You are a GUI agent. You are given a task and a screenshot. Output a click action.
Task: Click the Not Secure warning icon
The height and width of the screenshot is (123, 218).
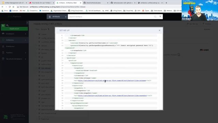pyautogui.click(x=18, y=7)
